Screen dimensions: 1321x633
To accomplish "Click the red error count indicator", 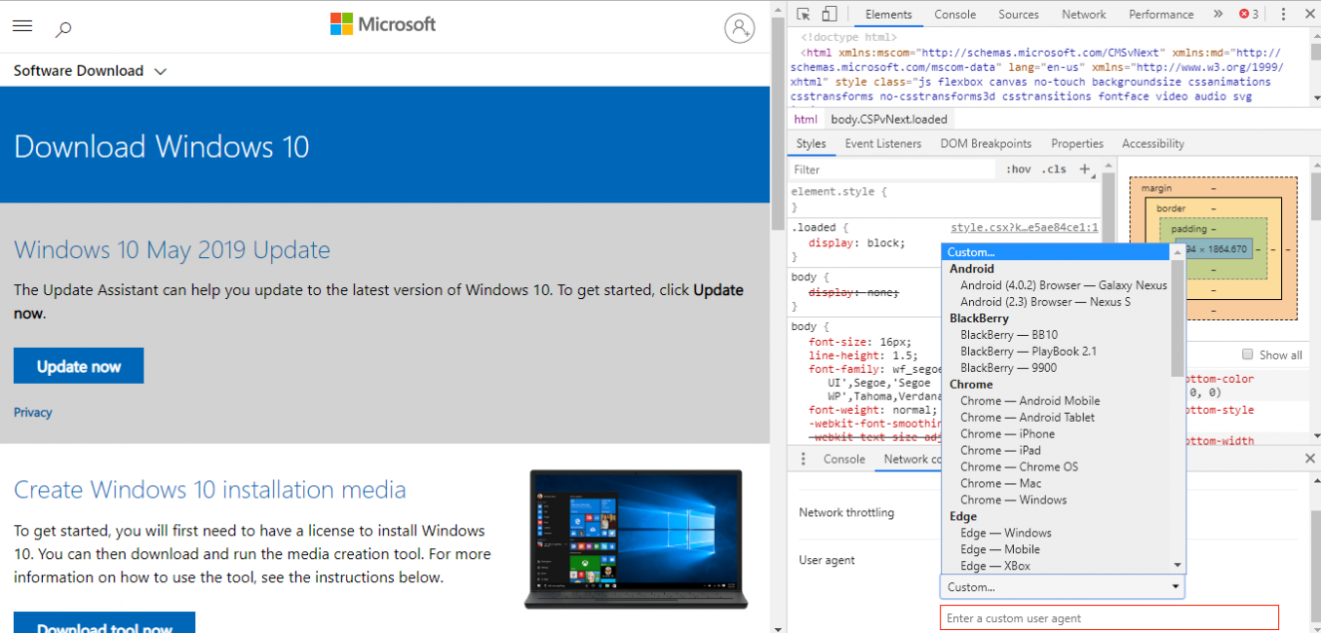I will coord(1249,14).
